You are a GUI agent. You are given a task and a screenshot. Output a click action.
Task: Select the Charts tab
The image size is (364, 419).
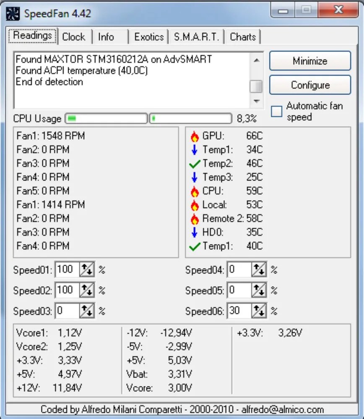[x=243, y=37]
